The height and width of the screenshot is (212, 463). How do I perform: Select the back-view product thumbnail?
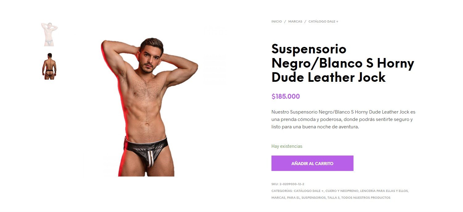49,66
